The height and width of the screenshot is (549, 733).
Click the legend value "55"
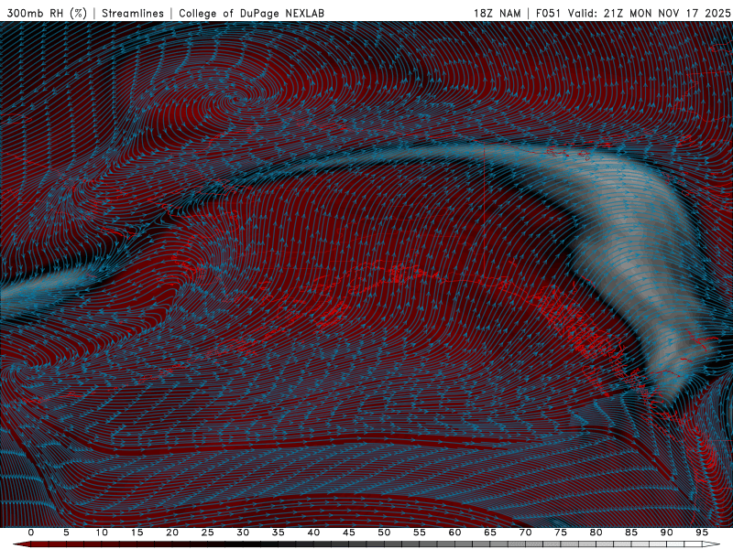click(x=420, y=533)
